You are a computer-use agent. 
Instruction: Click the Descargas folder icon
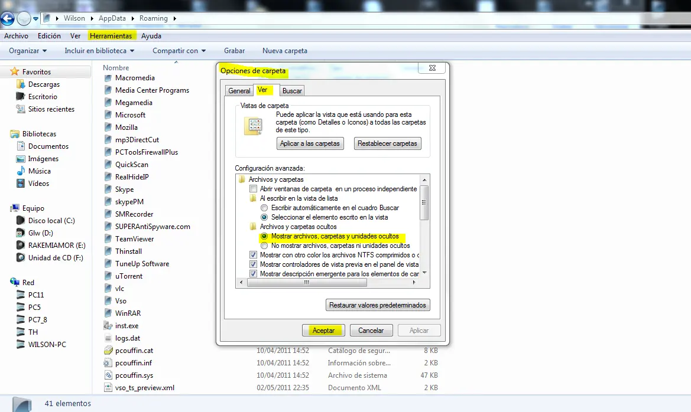pyautogui.click(x=20, y=84)
